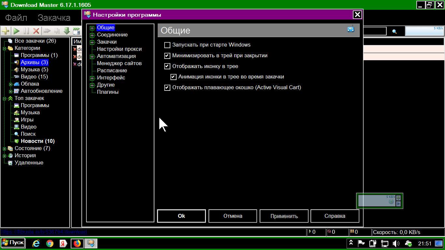Screen dimensions: 445x250
Task: Click the scheduled start icon with green arrows
Action: [77, 31]
